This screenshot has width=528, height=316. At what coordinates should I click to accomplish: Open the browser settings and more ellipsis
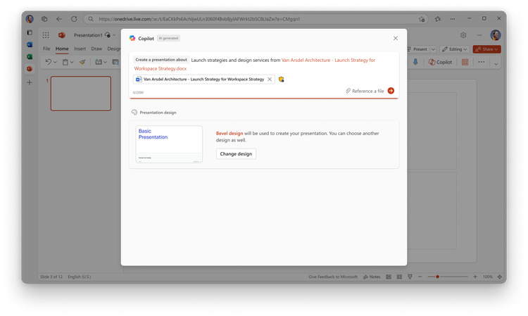[452, 19]
